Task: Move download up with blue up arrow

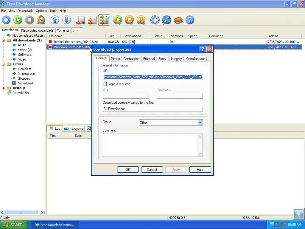Action: tap(55, 20)
